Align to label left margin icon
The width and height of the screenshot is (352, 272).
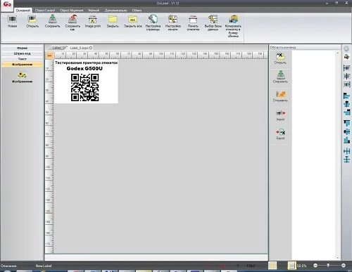346,67
